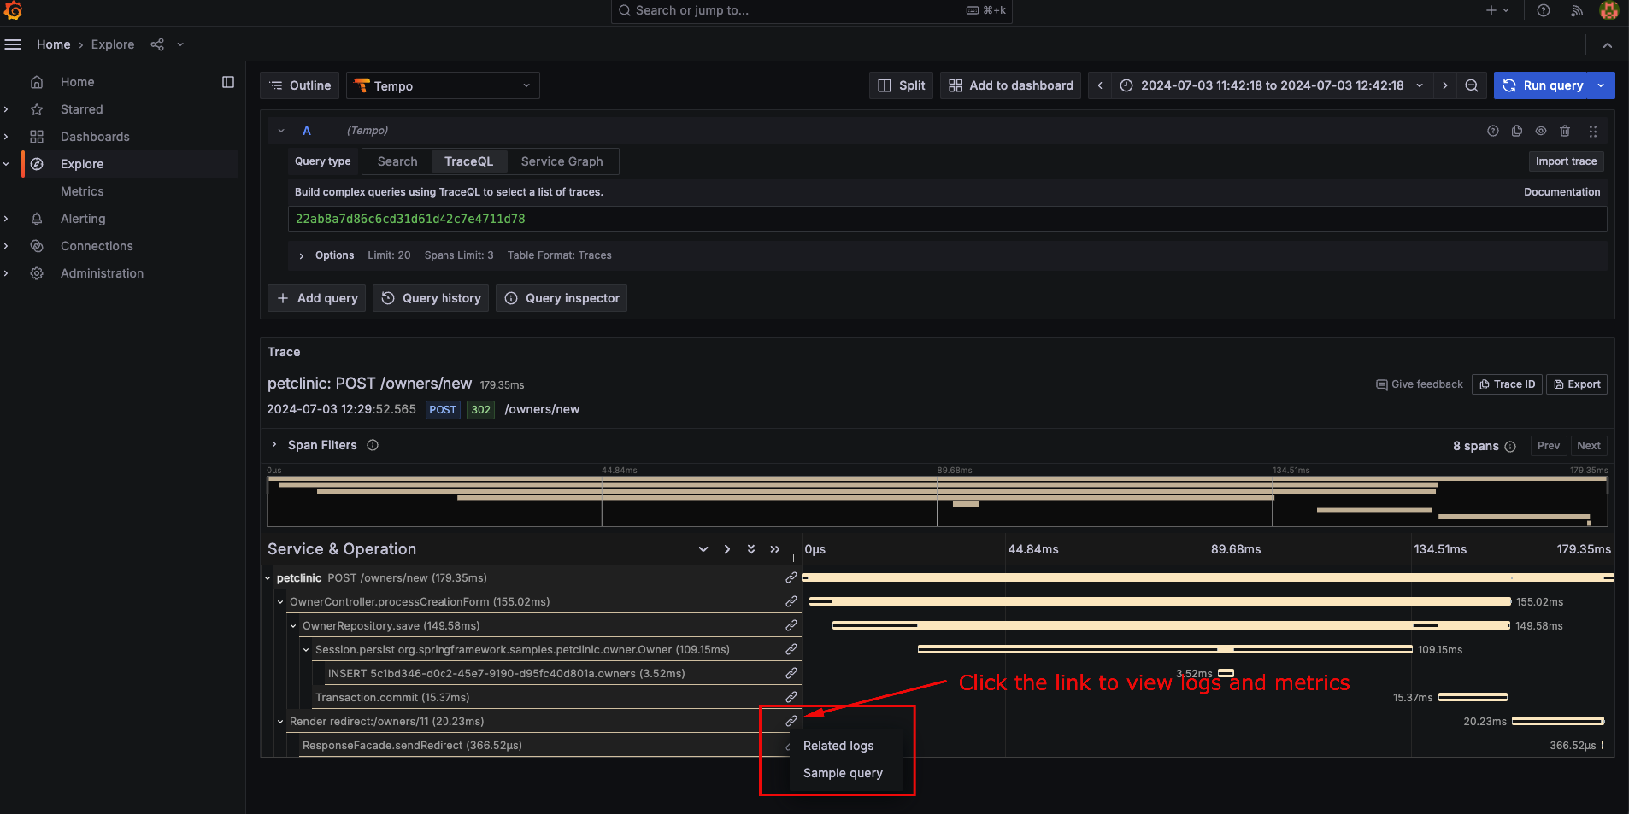Open the link icon on petclinic POST span
1629x814 pixels.
tap(791, 578)
